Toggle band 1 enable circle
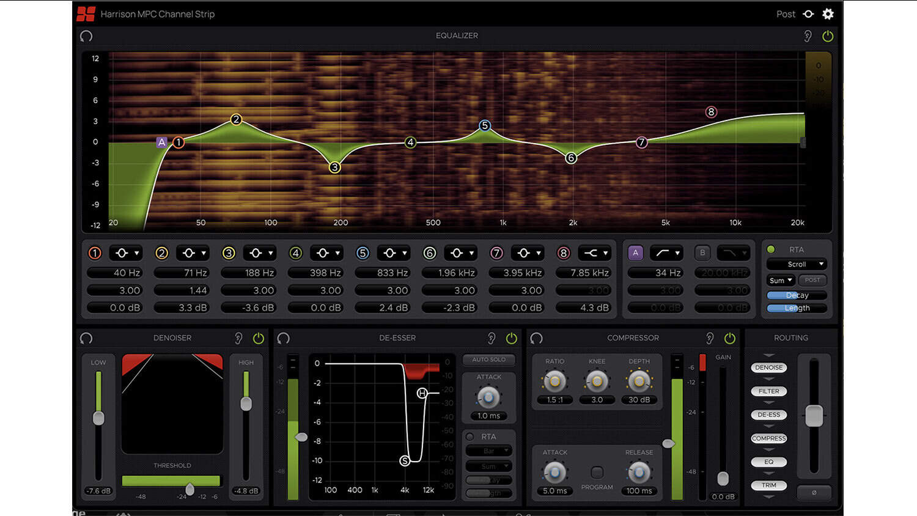 (x=95, y=253)
